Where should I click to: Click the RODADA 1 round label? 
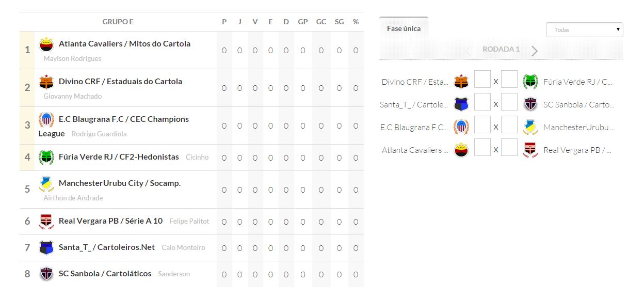click(x=501, y=50)
